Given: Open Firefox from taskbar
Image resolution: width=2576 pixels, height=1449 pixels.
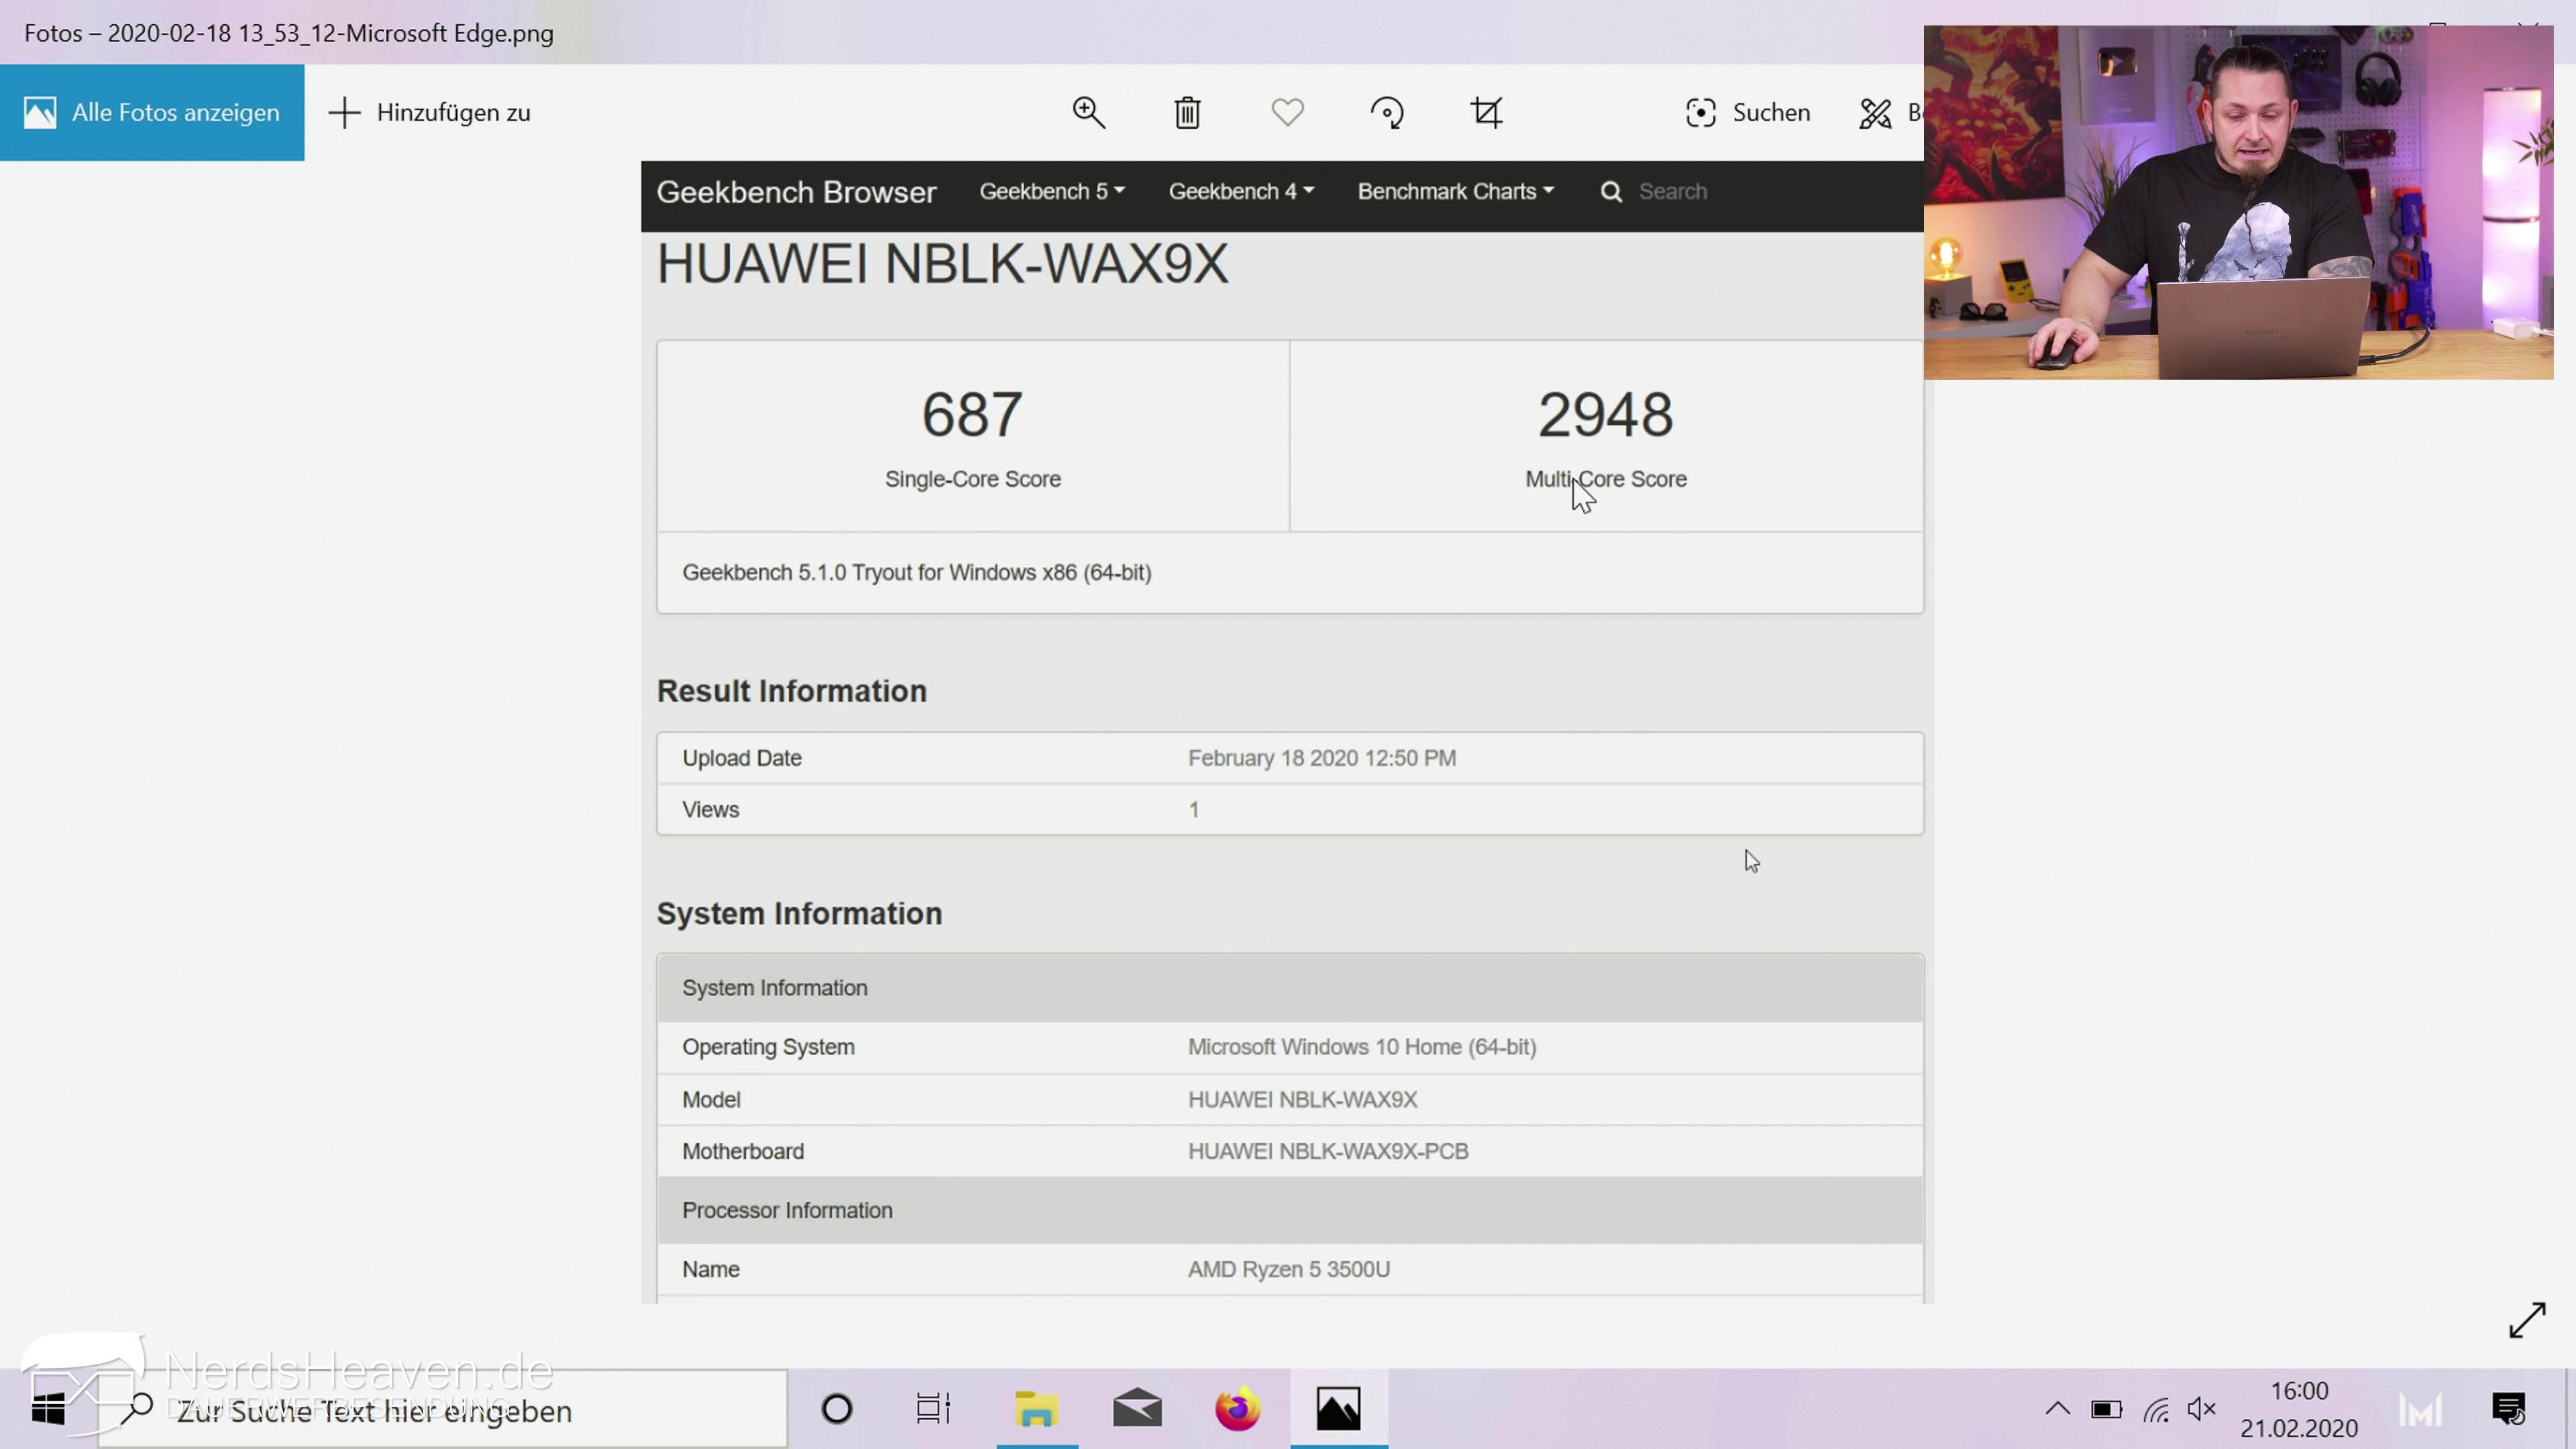Looking at the screenshot, I should point(1237,1409).
